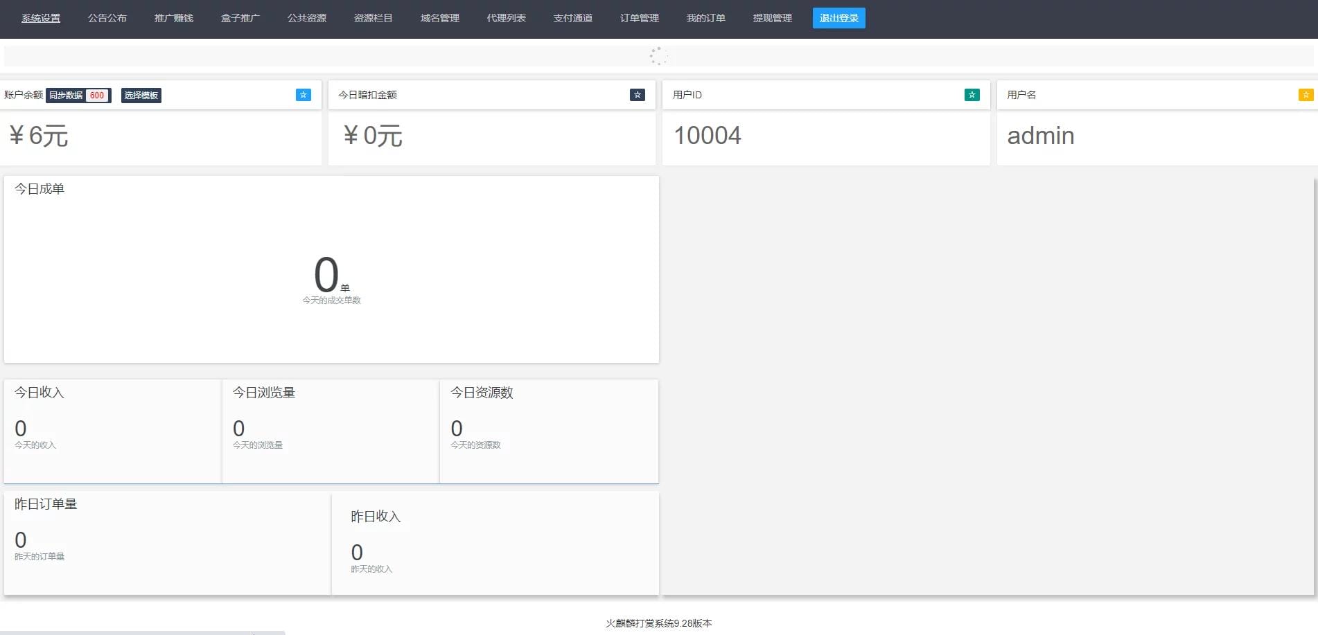This screenshot has width=1318, height=635.
Task: Open the 提现管理 withdrawal section
Action: point(771,18)
